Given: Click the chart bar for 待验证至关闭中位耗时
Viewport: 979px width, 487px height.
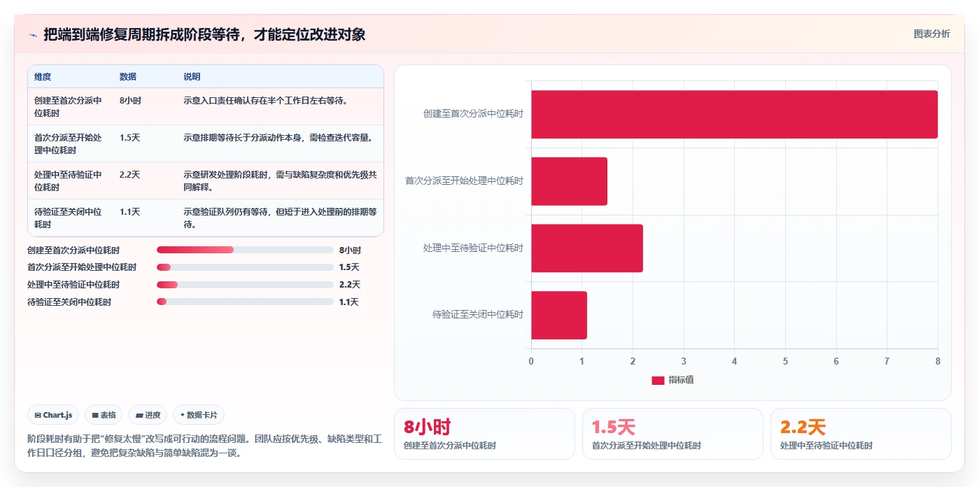Looking at the screenshot, I should pos(559,315).
